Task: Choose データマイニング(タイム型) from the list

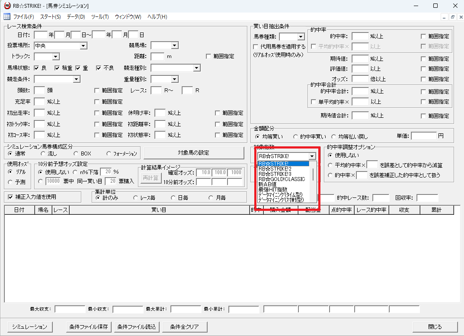Action: point(283,195)
